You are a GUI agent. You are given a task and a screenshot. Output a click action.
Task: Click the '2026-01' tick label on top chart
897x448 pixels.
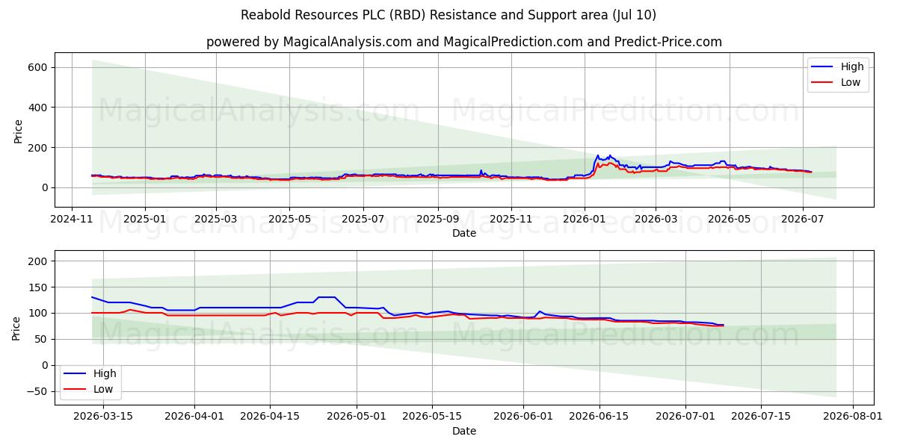[x=584, y=220]
